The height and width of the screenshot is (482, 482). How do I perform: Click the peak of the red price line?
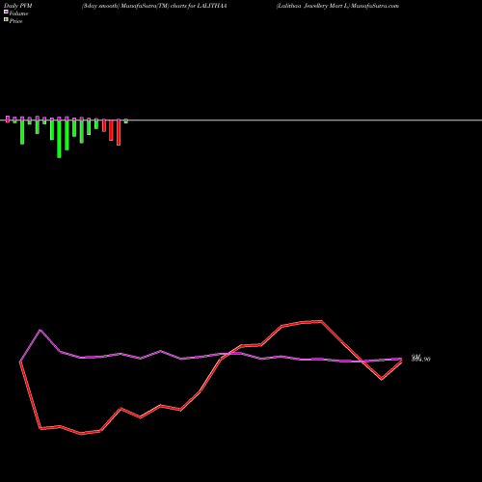pos(321,321)
